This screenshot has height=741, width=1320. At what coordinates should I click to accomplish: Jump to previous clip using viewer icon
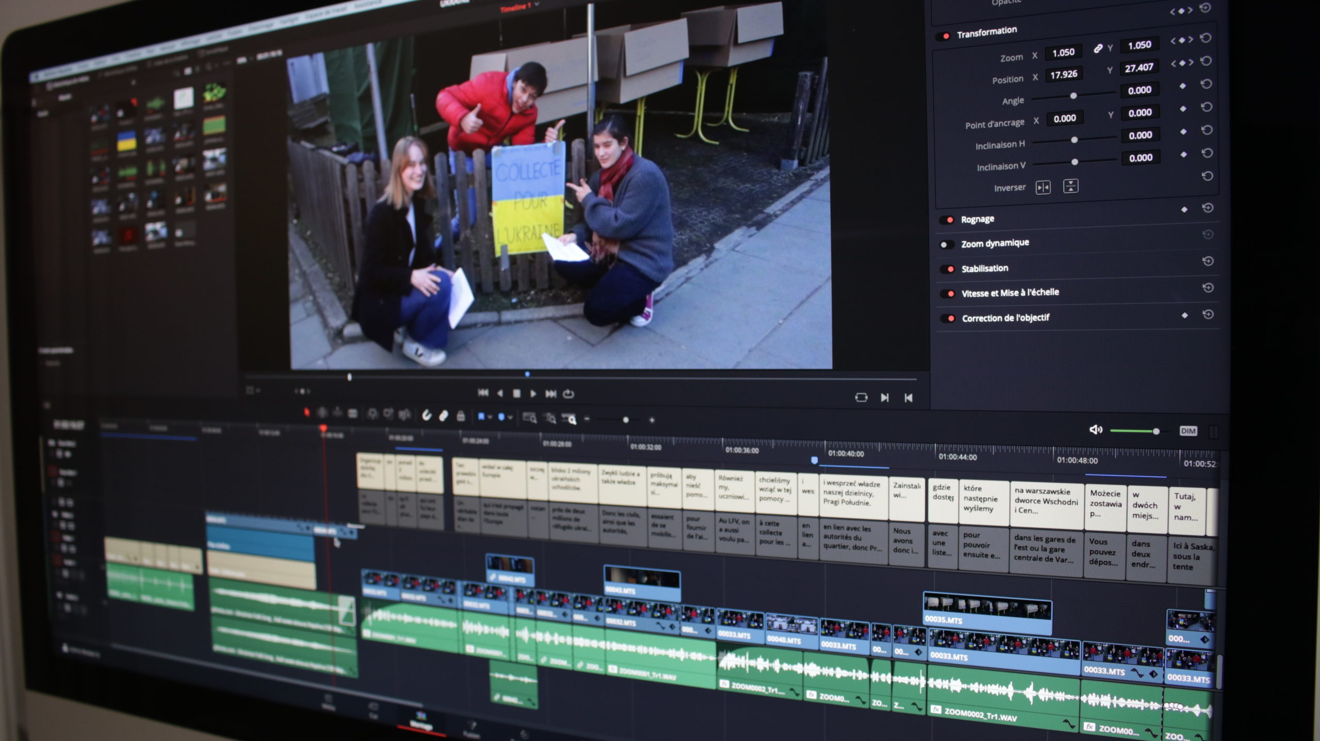point(909,398)
